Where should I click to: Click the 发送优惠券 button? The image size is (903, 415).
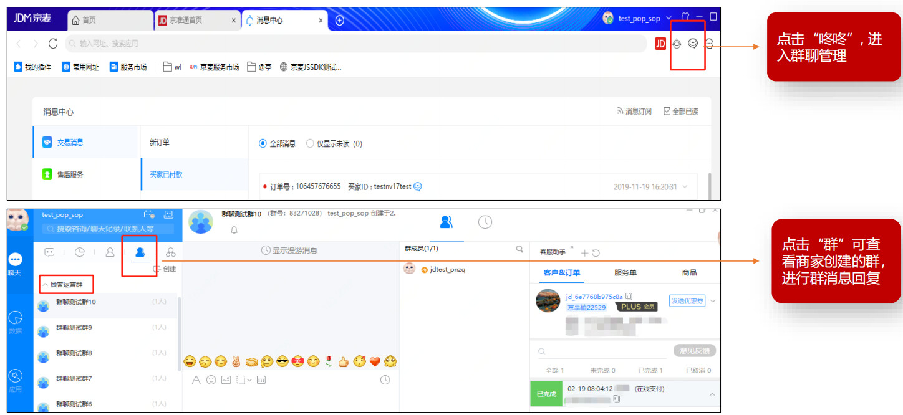coord(687,300)
